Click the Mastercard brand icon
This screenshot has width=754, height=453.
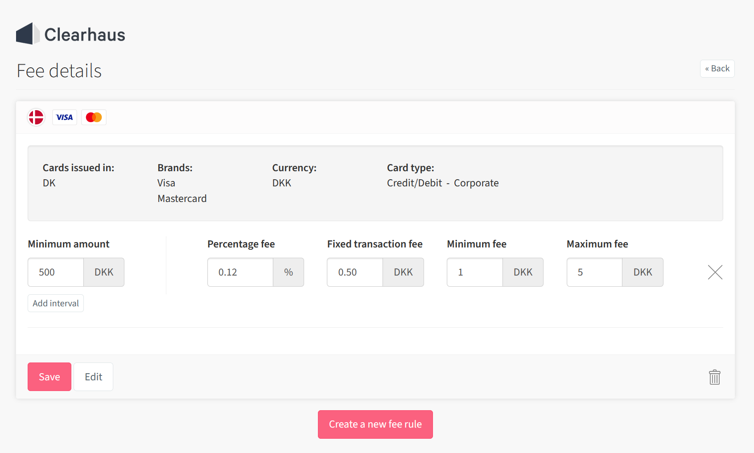[x=94, y=117]
